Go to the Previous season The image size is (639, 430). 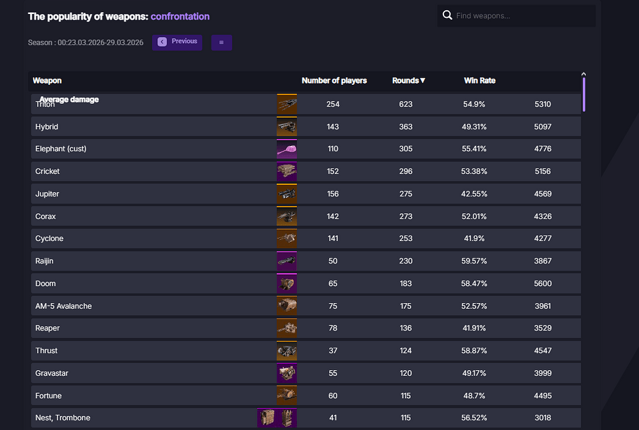pyautogui.click(x=177, y=42)
